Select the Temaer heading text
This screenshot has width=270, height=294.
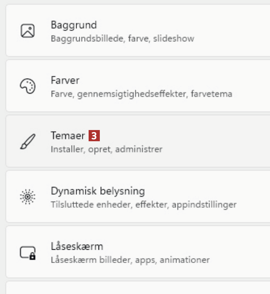pos(67,135)
